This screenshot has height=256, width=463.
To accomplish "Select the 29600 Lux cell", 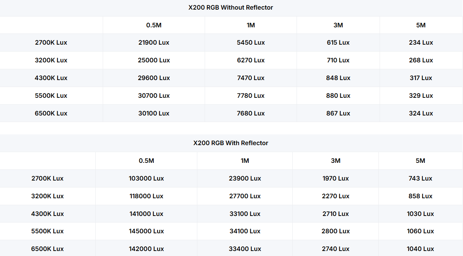I will click(x=154, y=78).
